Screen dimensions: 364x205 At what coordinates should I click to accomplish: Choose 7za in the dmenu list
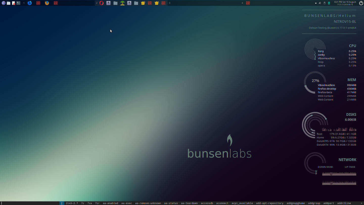pos(90,203)
